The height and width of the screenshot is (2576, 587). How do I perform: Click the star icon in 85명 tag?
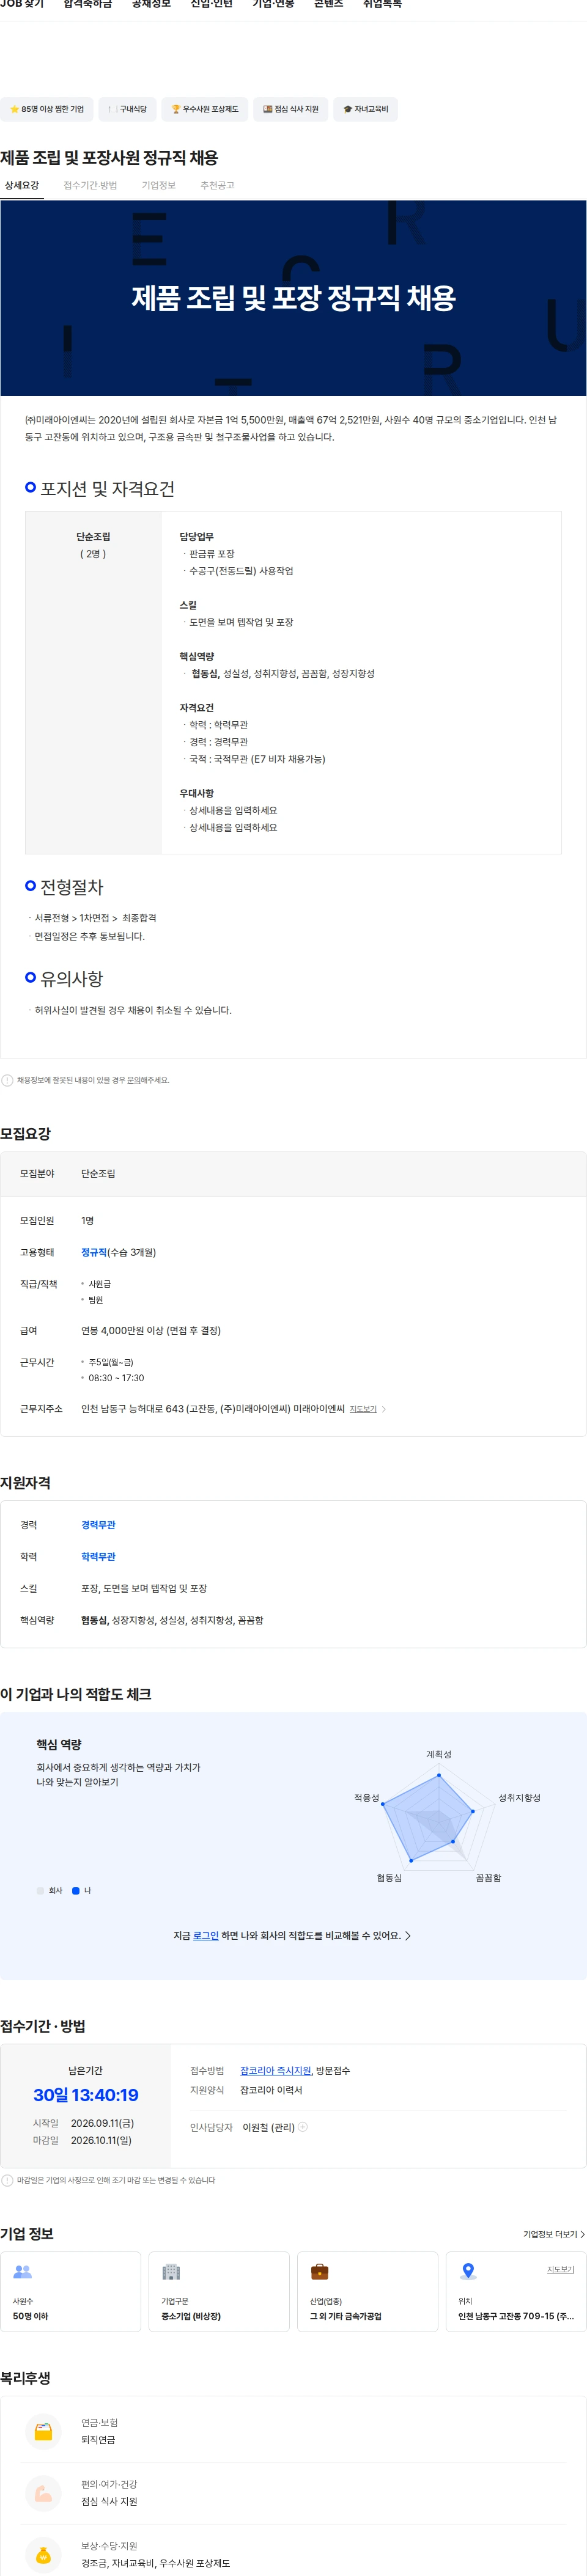pyautogui.click(x=14, y=109)
